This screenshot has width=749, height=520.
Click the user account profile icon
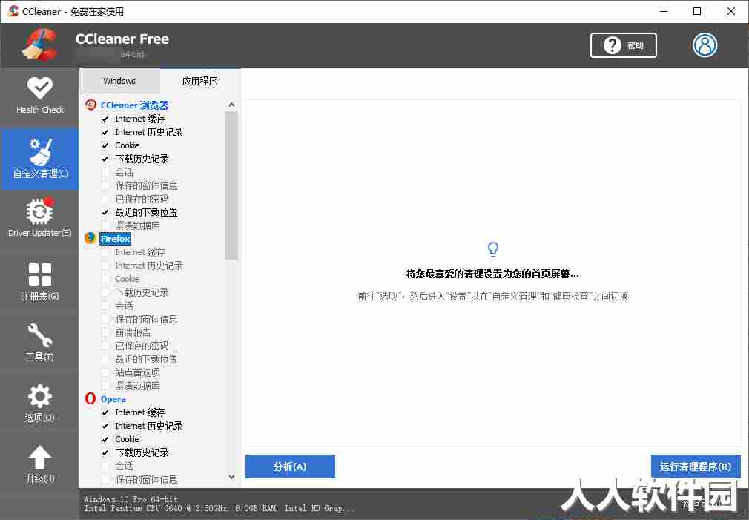[705, 45]
